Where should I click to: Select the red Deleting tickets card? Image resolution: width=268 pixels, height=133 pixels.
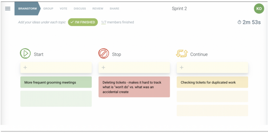[x=134, y=87]
